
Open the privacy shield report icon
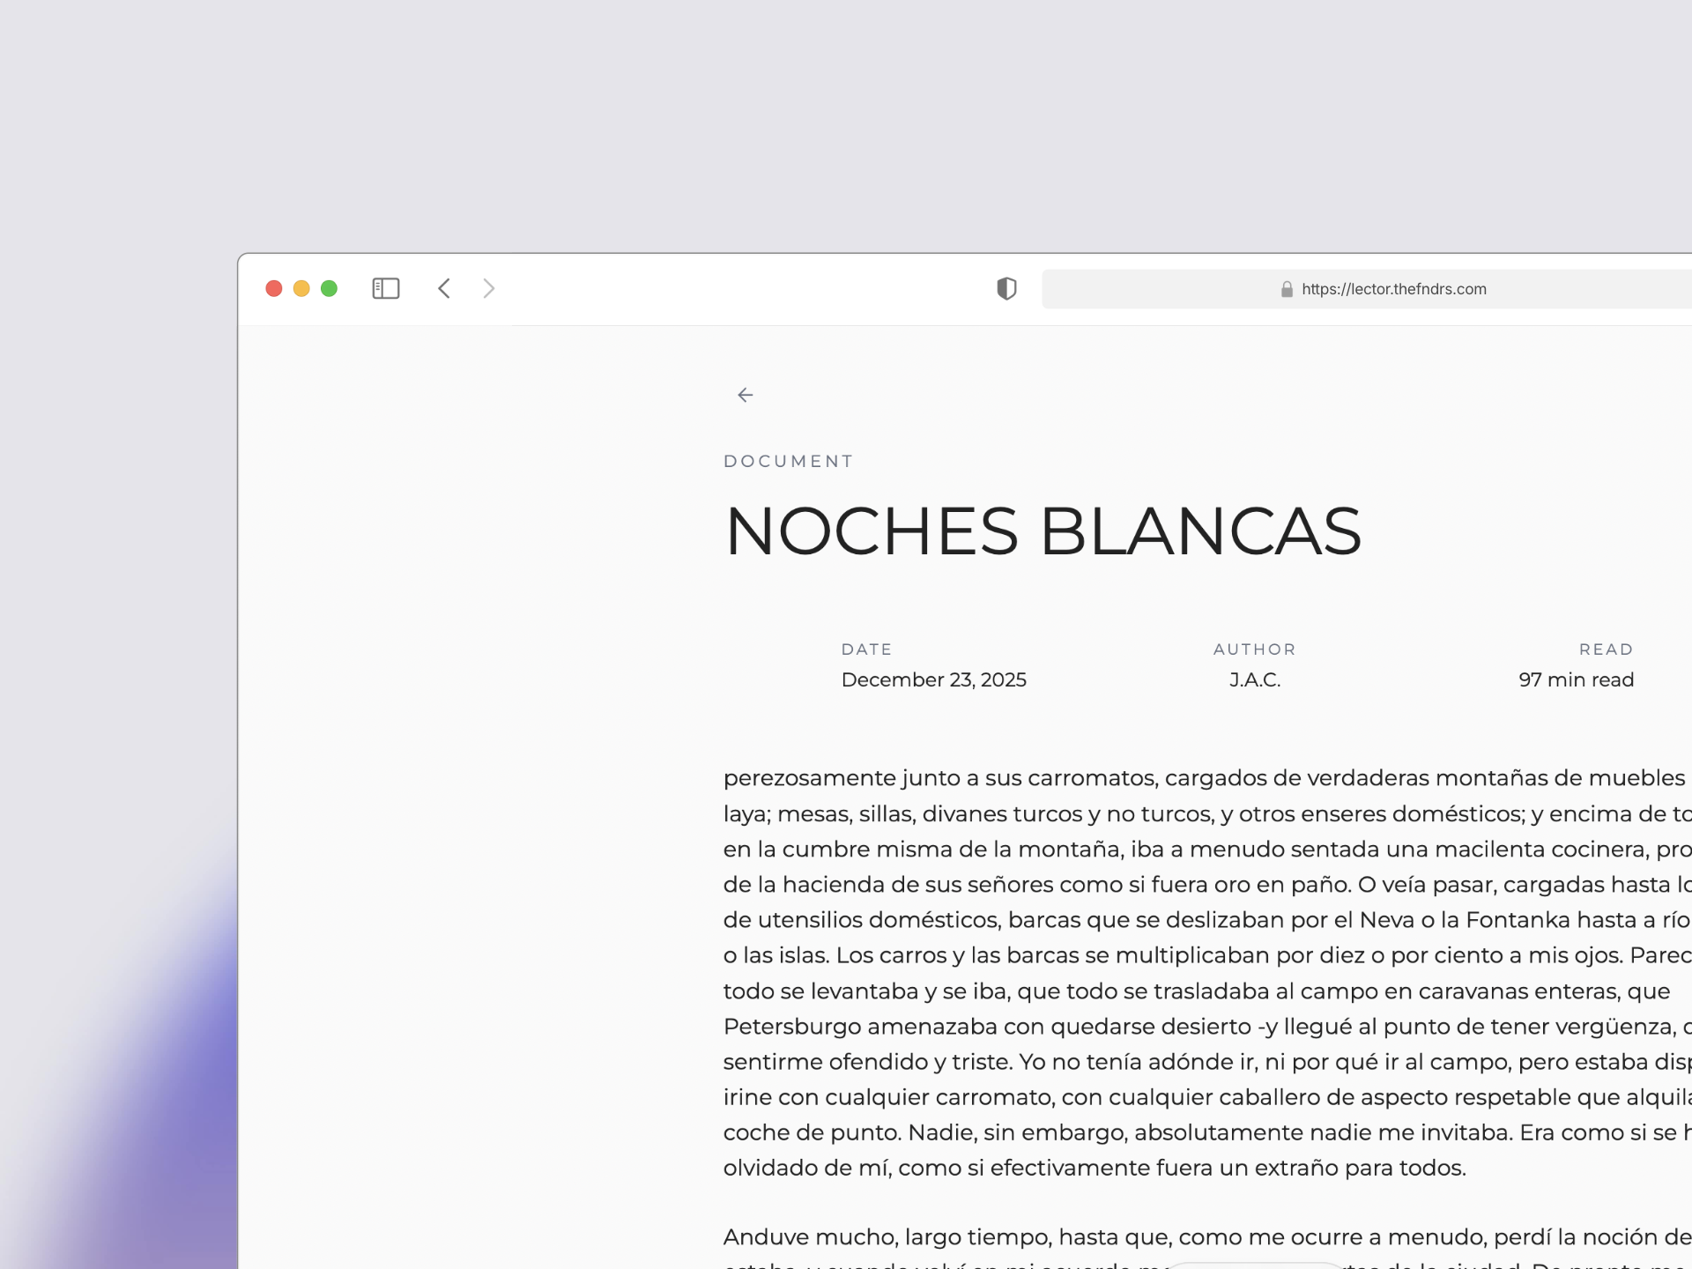(x=1006, y=288)
